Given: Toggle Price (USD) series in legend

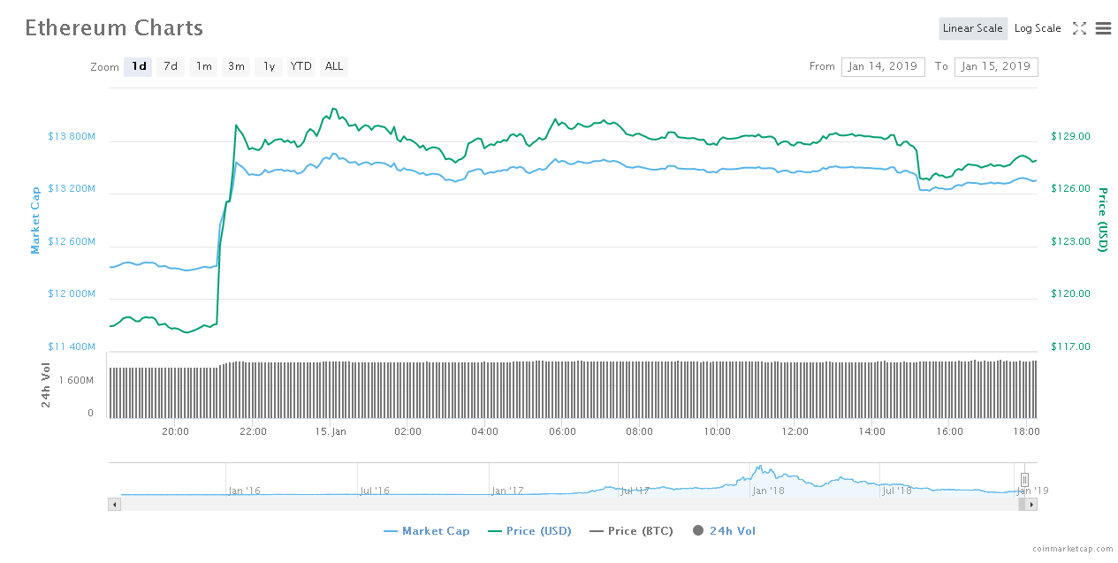Looking at the screenshot, I should pyautogui.click(x=529, y=531).
